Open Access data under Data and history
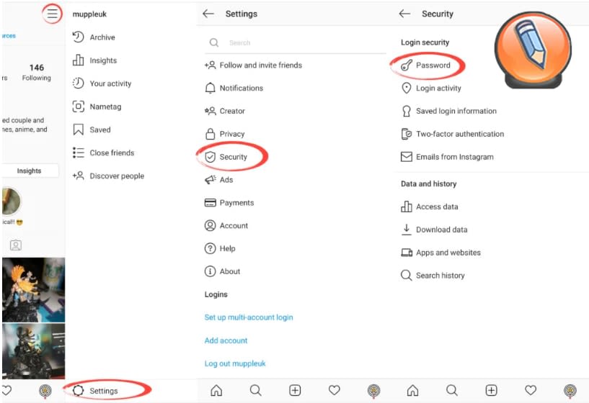Viewport: 589px width, 403px height. pyautogui.click(x=430, y=207)
